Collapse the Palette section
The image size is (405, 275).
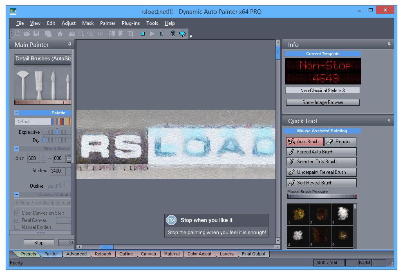(17, 113)
